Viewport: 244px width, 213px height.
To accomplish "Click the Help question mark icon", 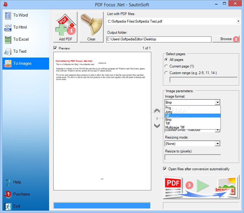I will click(x=8, y=182).
